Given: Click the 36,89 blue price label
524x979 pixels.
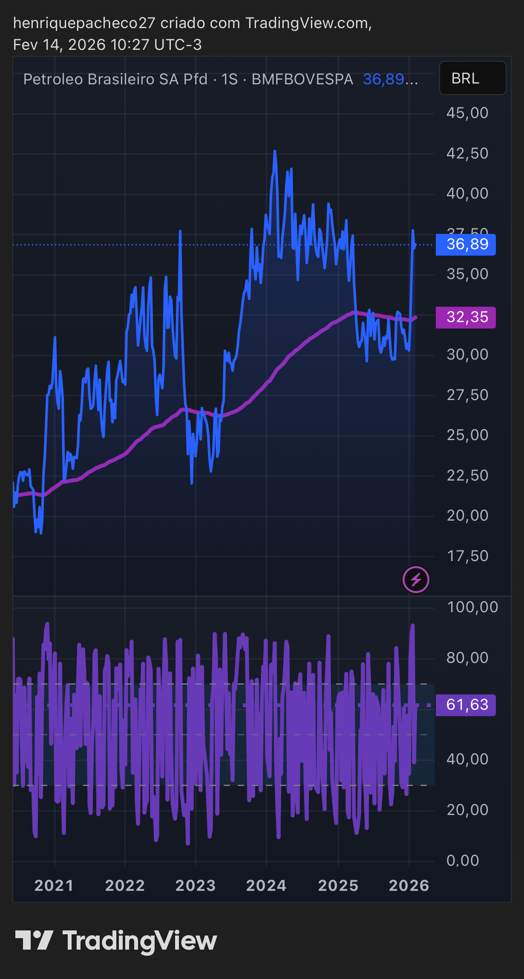Looking at the screenshot, I should 466,245.
